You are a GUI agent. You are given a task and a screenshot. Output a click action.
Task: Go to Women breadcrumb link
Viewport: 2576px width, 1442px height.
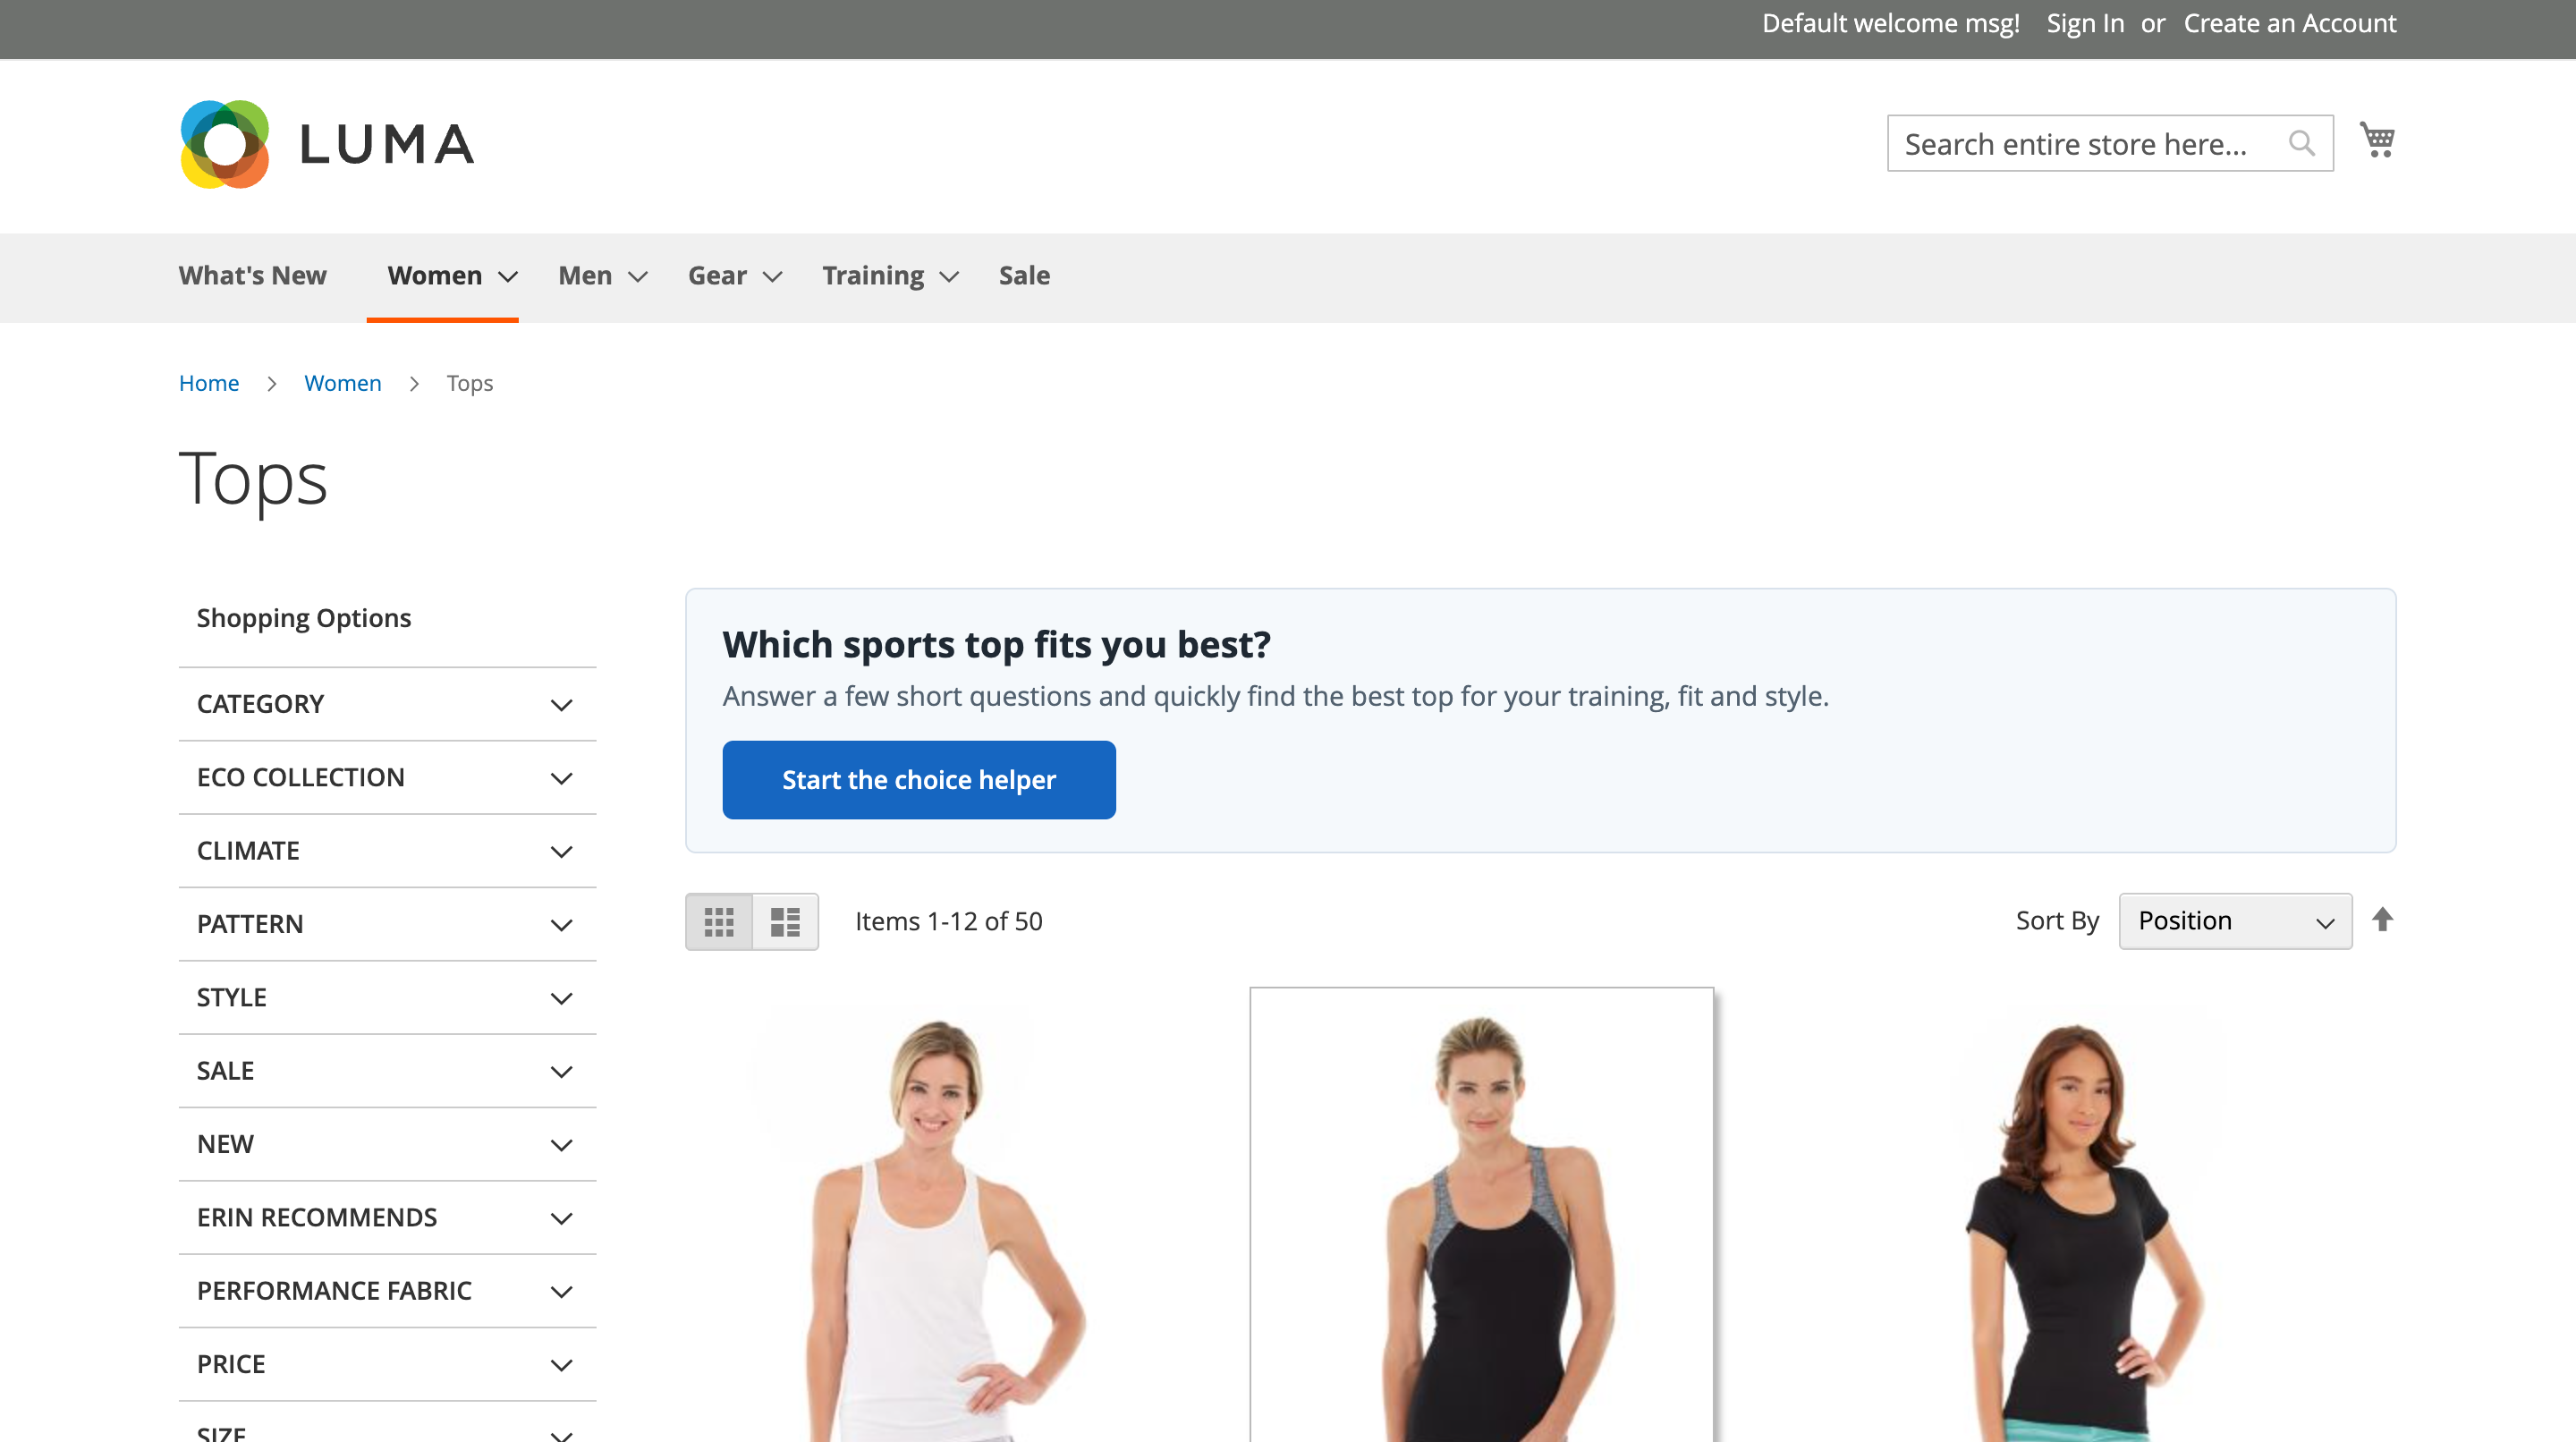pyautogui.click(x=343, y=383)
